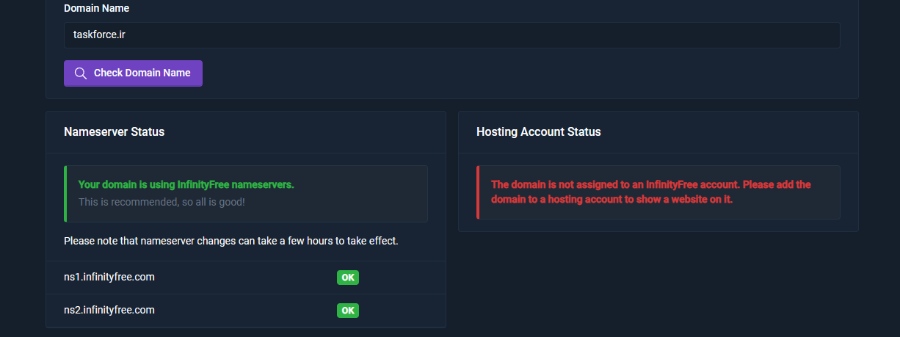The width and height of the screenshot is (900, 337).
Task: Click the 'Check Domain Name' button text label
Action: point(142,73)
